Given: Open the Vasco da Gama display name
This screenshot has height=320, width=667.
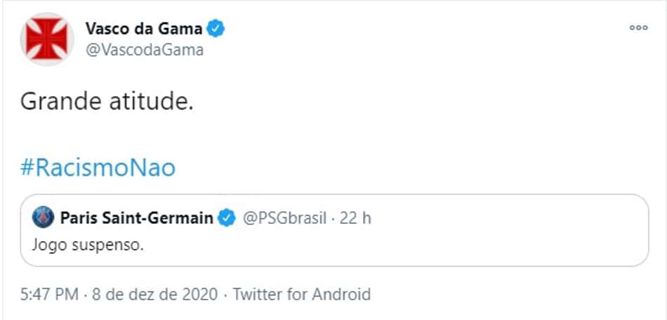Looking at the screenshot, I should 144,29.
